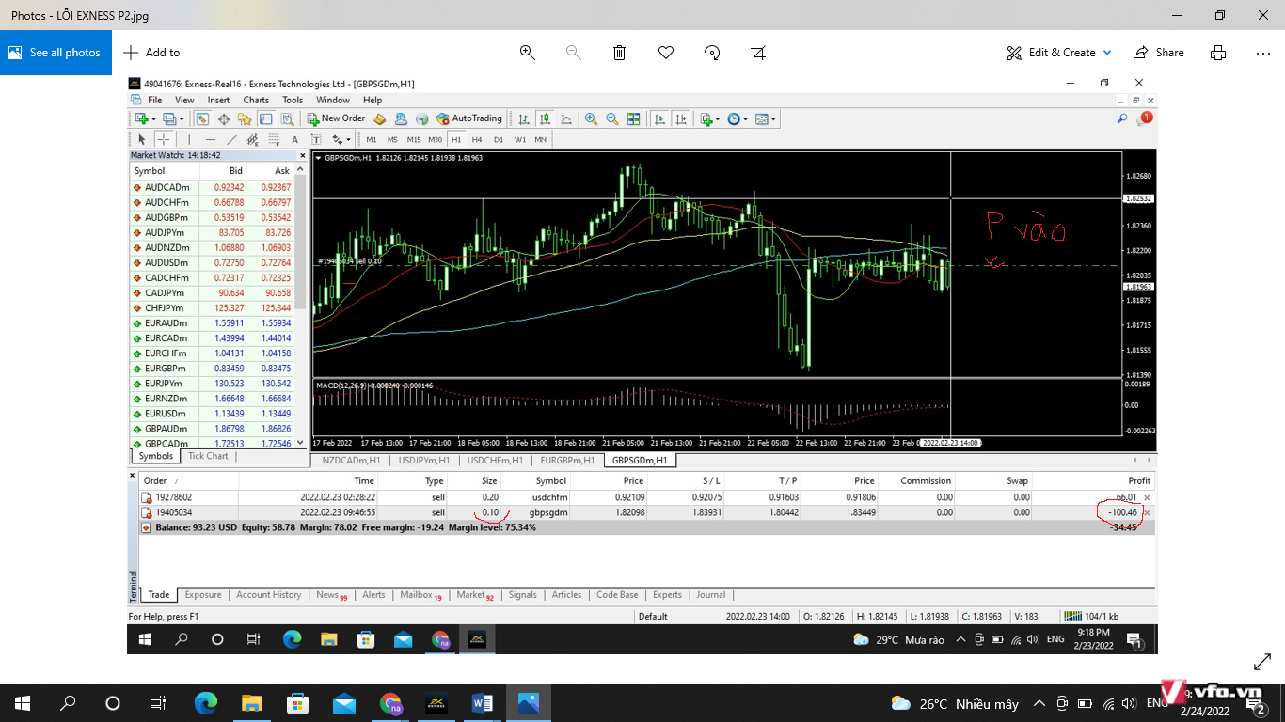
Task: Open the Templates toolbar icon
Action: click(x=761, y=119)
